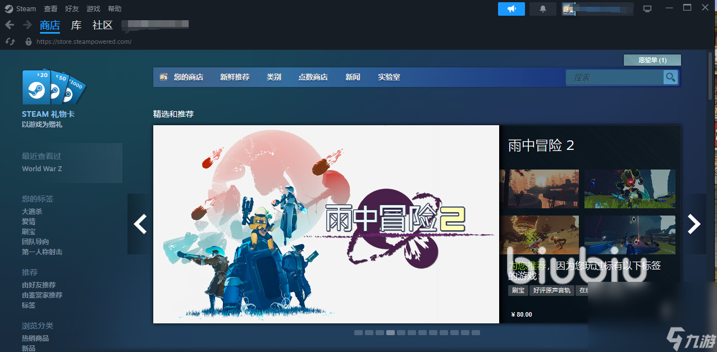
Task: Click the page vertical scrollbar
Action: (710, 76)
